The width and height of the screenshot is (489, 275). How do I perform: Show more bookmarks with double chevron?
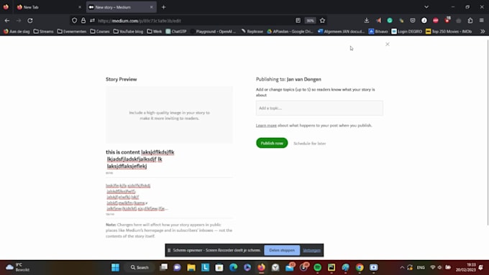483,32
